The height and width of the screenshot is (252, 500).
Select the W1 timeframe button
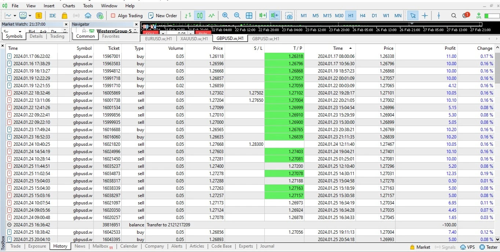point(386,15)
